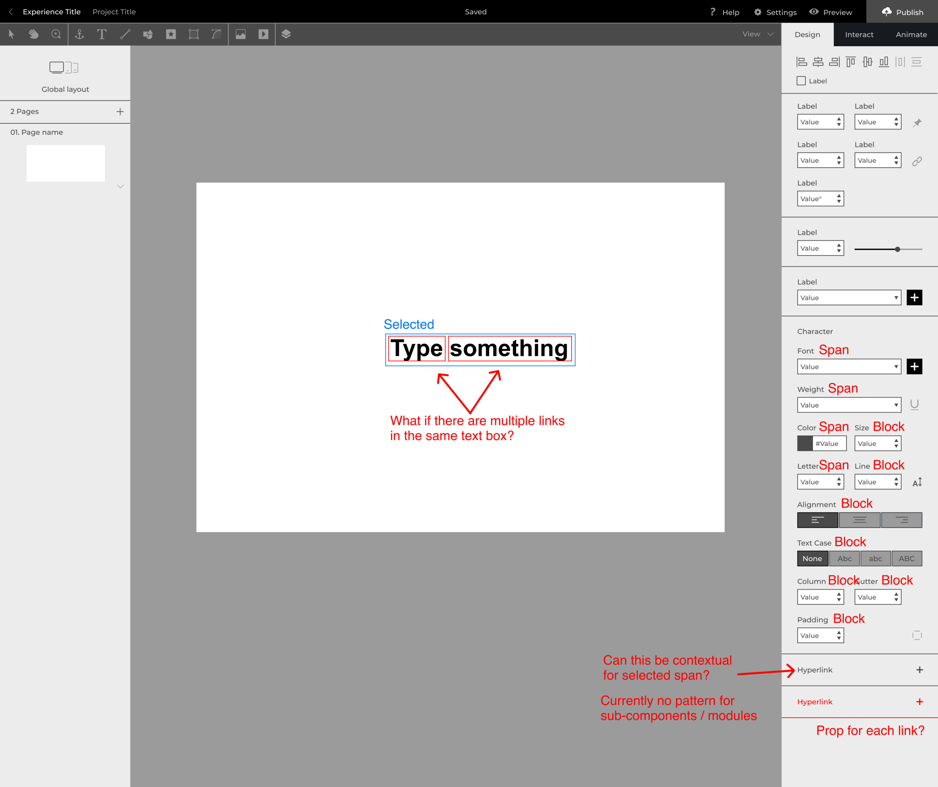The height and width of the screenshot is (787, 938).
Task: Set text case to uppercase ABC
Action: (x=907, y=558)
